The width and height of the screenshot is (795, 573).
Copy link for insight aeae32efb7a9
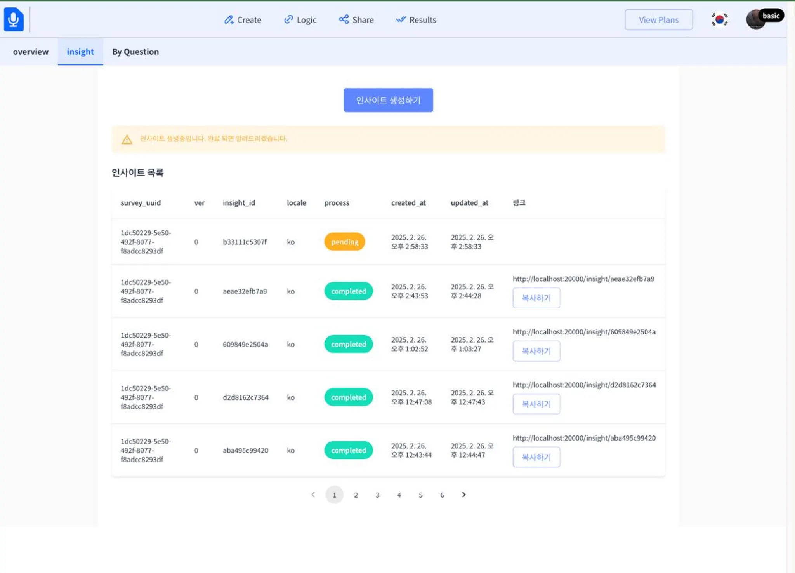click(536, 298)
